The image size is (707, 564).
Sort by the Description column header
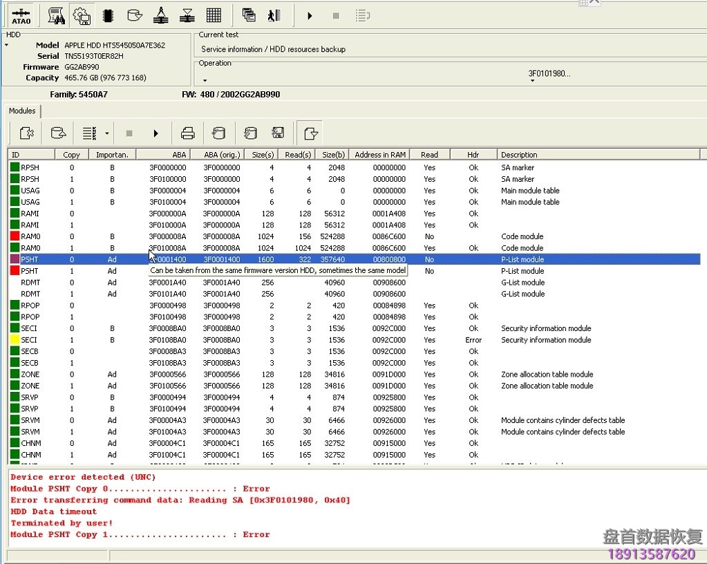(x=519, y=155)
